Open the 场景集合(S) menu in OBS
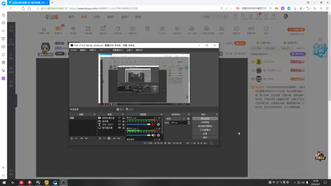The height and width of the screenshot is (186, 331). pyautogui.click(x=118, y=50)
